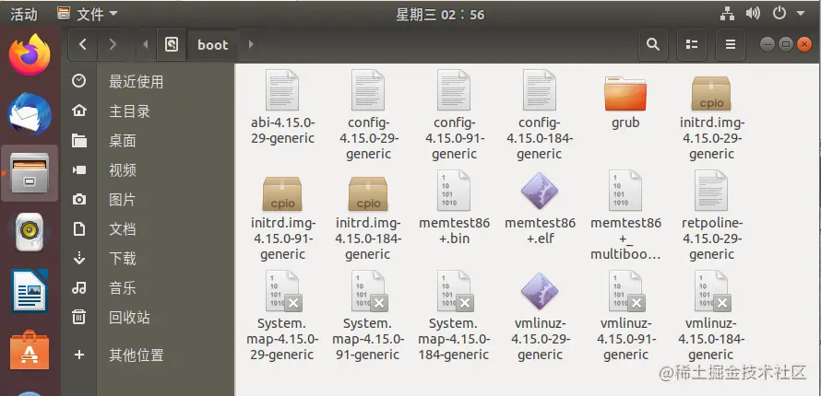The height and width of the screenshot is (396, 821).
Task: Click the root disk path button
Action: coord(172,45)
